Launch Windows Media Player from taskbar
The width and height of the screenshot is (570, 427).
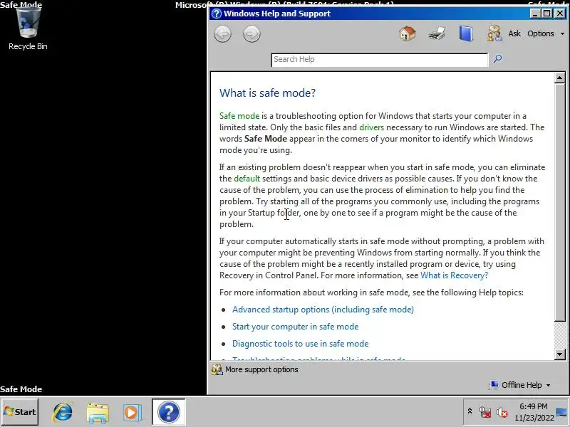[x=132, y=413]
